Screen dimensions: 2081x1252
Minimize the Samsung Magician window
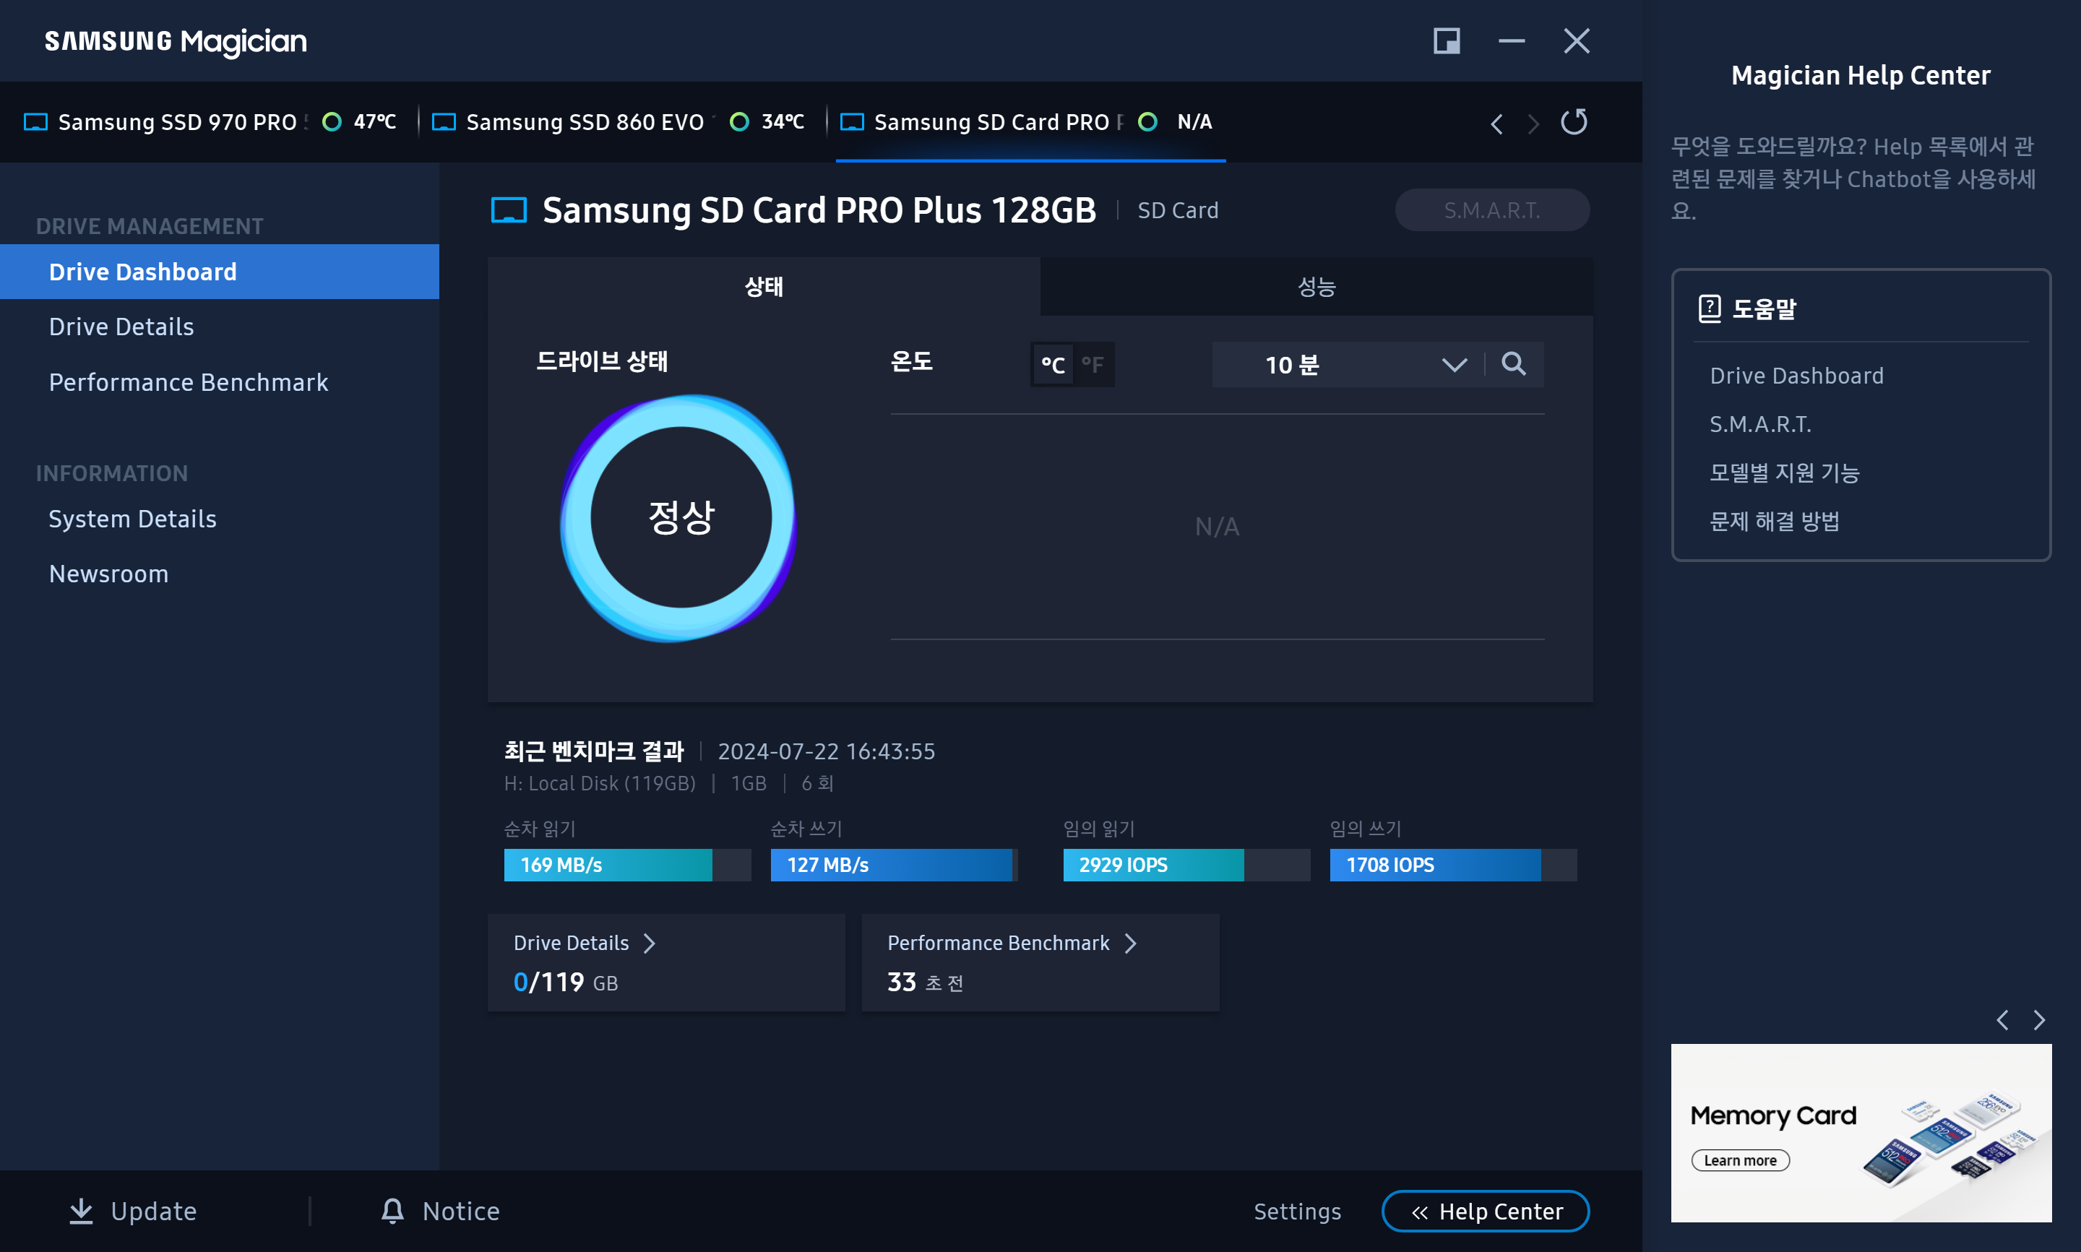pos(1511,40)
